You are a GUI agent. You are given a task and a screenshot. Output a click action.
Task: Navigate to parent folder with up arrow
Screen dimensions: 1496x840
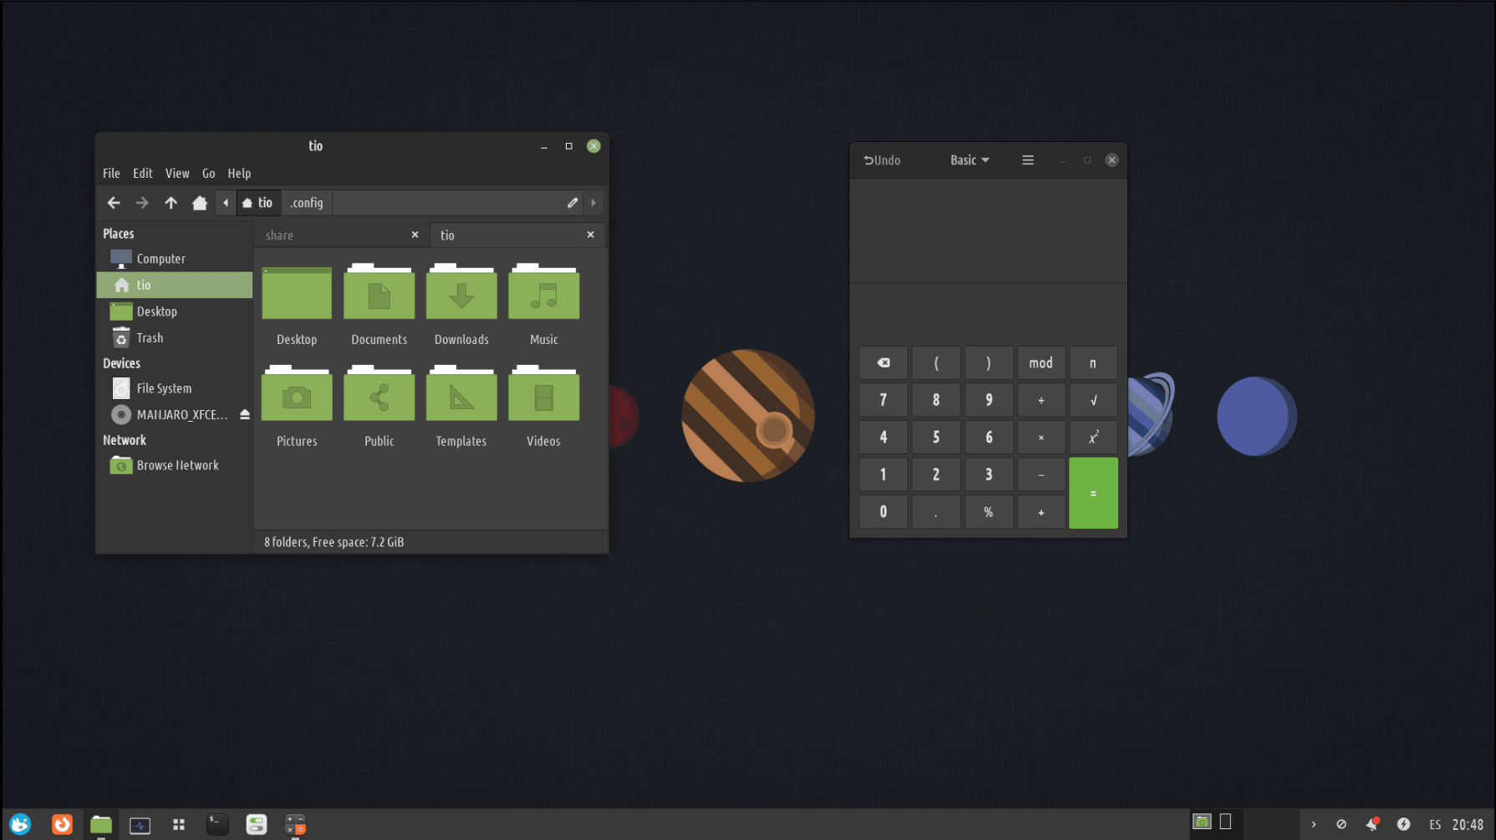(170, 203)
